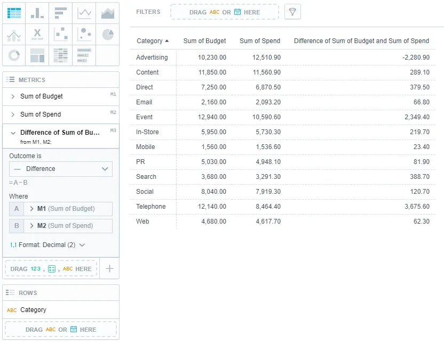Select the vertical bar chart visualization
This screenshot has width=444, height=344.
point(37,12)
